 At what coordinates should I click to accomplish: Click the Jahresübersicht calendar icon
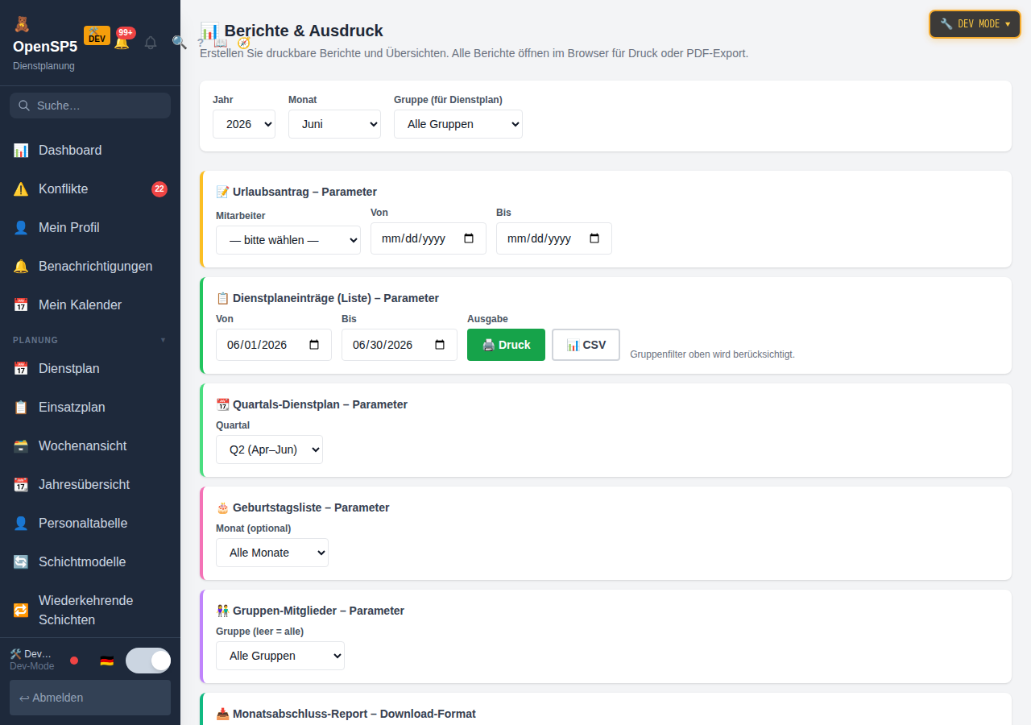(21, 484)
